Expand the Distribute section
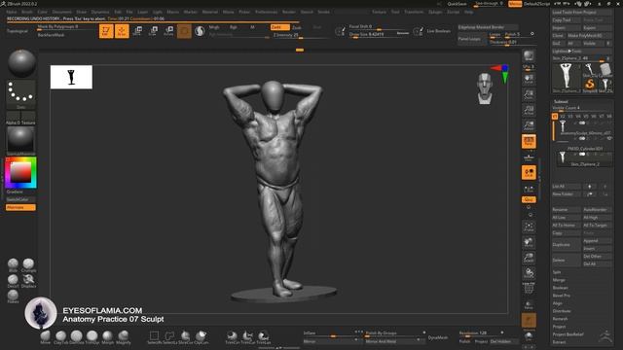Screen dimensions: 623x350 click(x=562, y=311)
